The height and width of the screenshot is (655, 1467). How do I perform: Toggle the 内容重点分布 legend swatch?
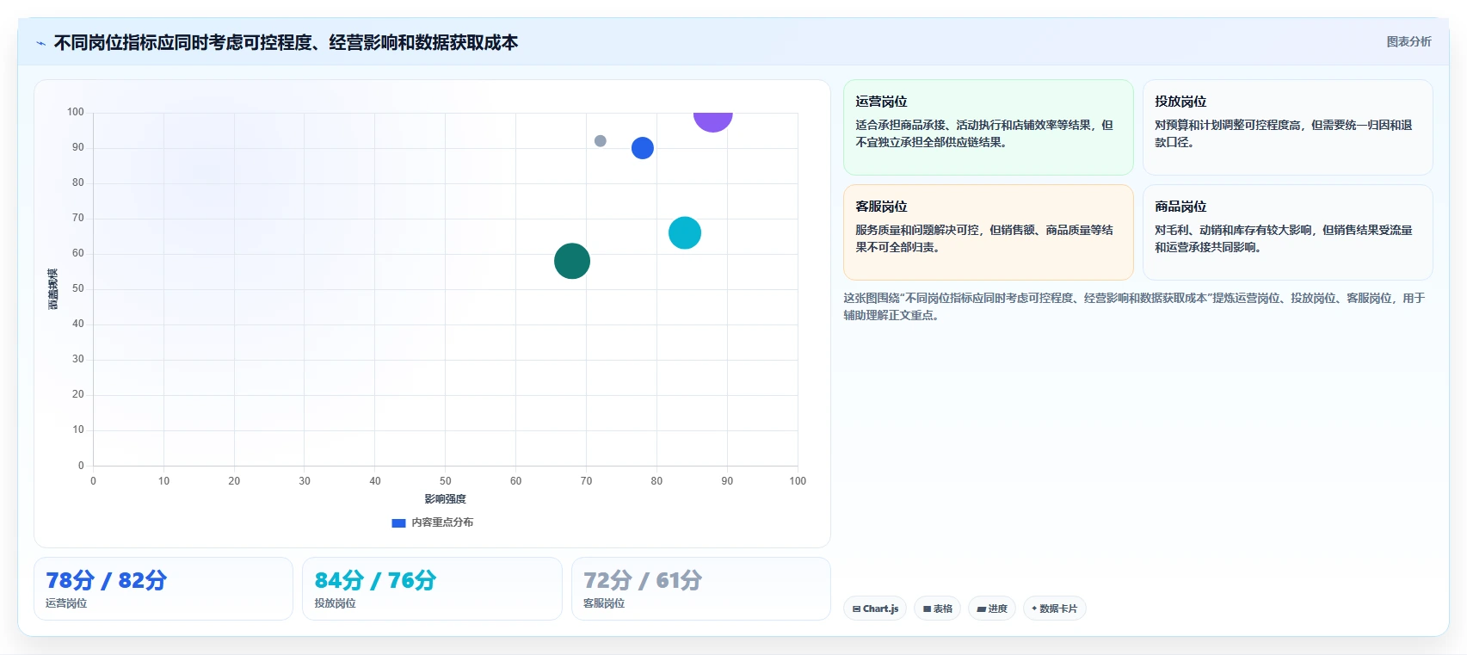pos(398,522)
